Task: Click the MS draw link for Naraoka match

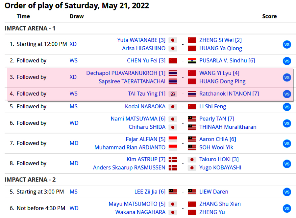Action: click(74, 106)
